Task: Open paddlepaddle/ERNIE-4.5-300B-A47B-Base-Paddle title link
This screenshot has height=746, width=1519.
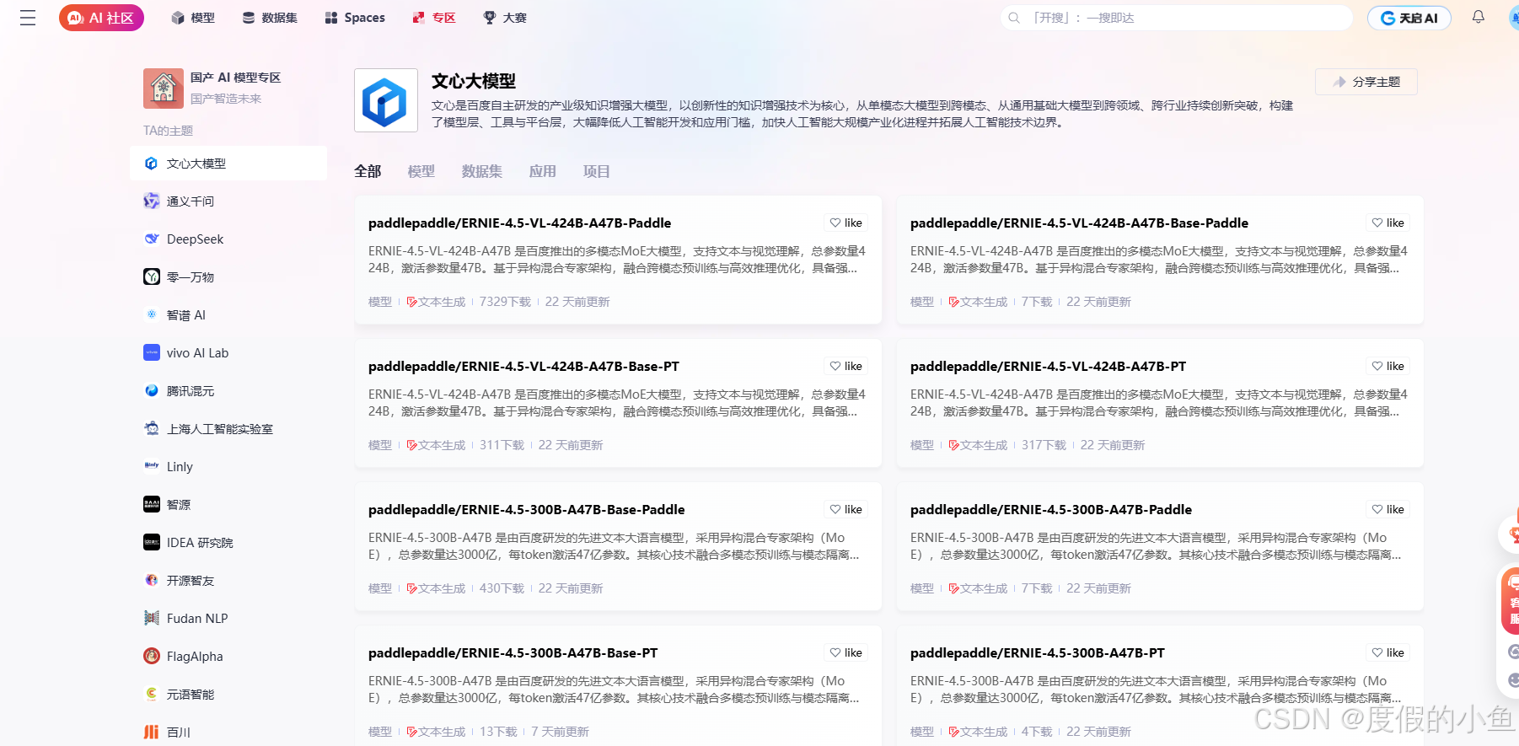Action: [x=527, y=510]
